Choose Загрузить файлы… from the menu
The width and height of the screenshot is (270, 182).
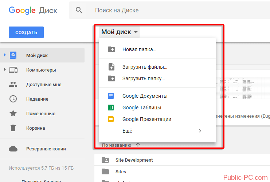[157, 67]
